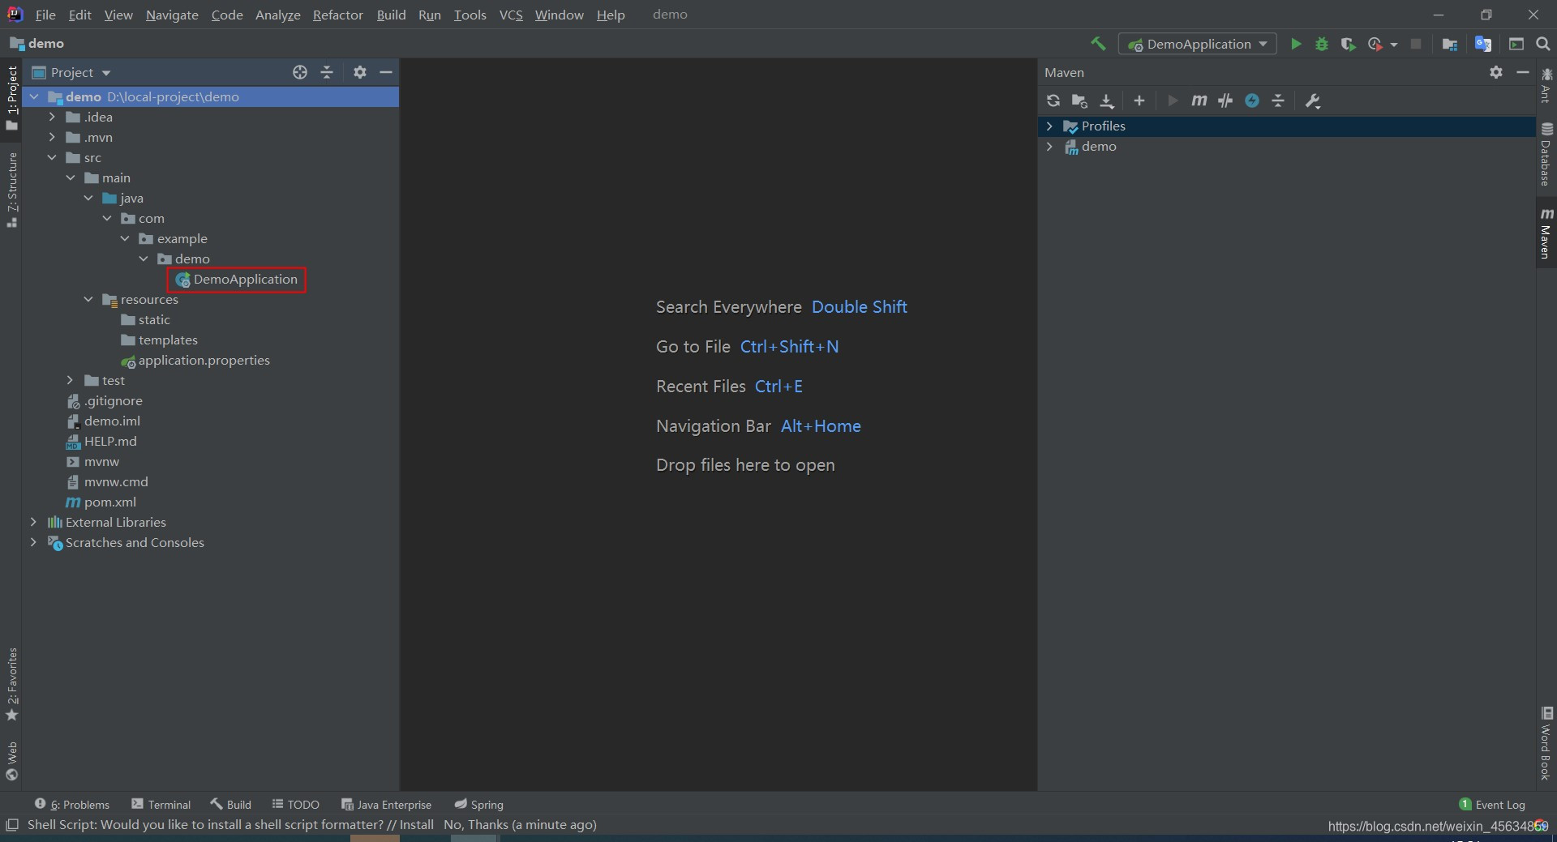Open the Terminal tool window
1557x842 pixels.
pos(161,804)
